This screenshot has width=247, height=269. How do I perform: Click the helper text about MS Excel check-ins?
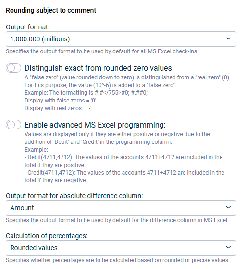coord(102,51)
